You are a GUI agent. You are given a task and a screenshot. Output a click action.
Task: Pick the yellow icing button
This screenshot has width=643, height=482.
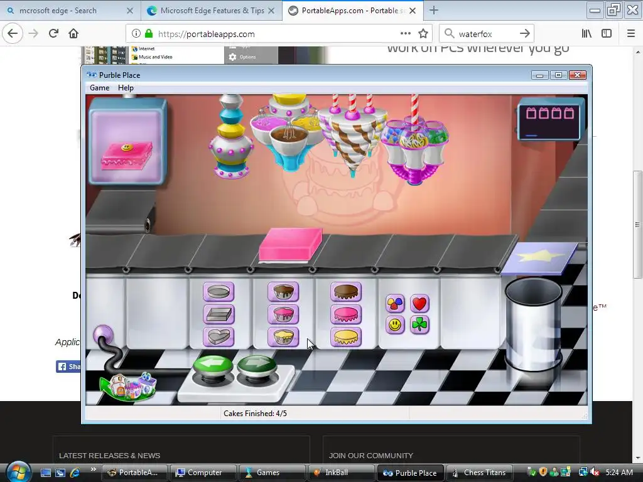(346, 337)
